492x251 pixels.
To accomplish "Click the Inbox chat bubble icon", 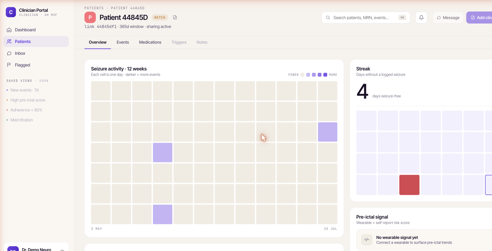I will (9, 53).
